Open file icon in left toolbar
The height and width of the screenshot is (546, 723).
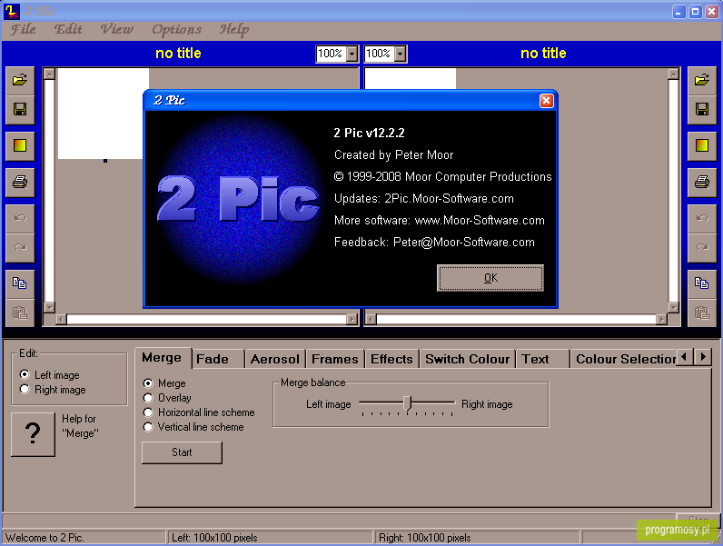point(20,80)
